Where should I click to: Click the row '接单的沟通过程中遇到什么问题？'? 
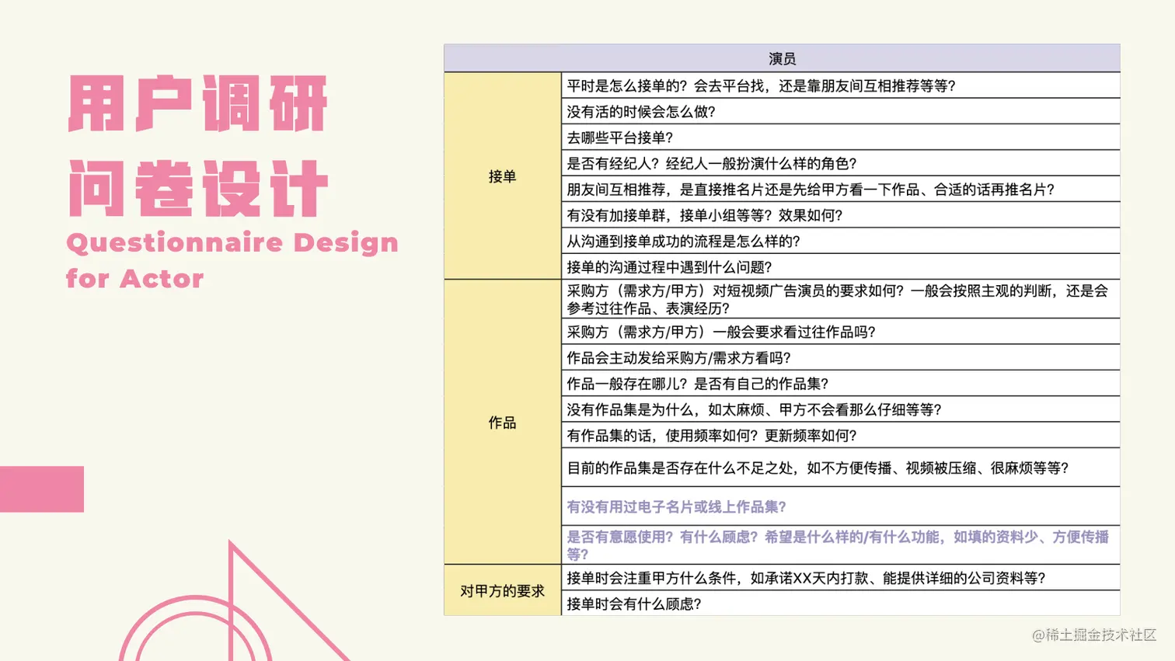(841, 267)
